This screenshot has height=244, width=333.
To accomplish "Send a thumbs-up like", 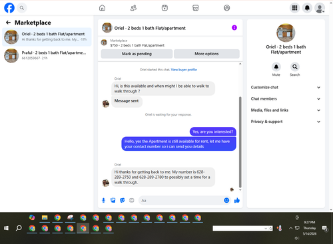I will 237,201.
